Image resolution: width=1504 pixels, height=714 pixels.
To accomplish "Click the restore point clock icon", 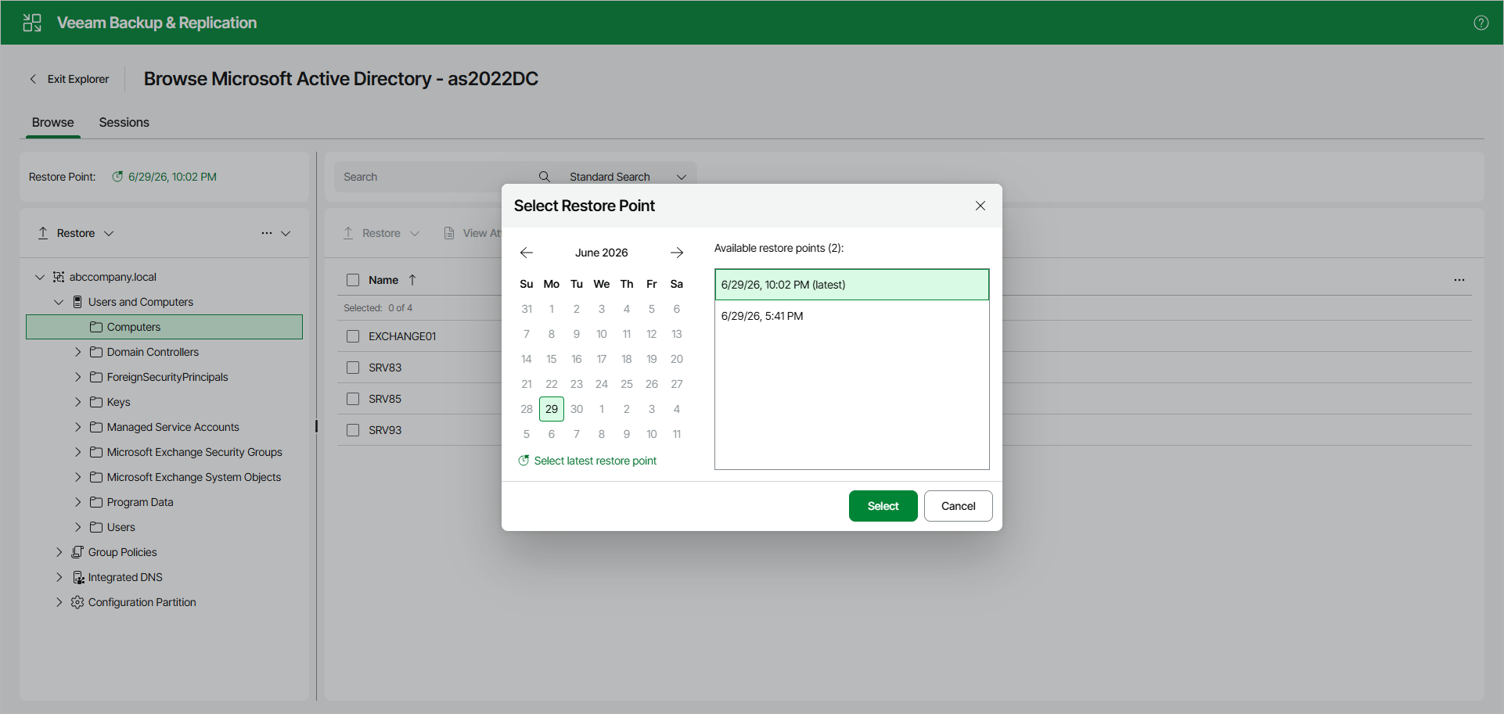I will (x=117, y=177).
